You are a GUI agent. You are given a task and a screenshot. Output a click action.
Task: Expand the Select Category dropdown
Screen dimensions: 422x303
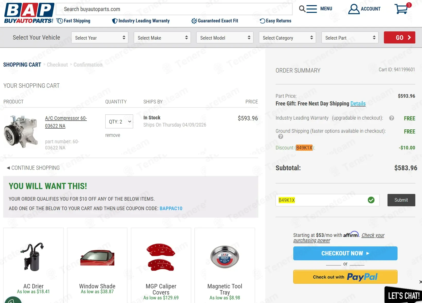[287, 38]
